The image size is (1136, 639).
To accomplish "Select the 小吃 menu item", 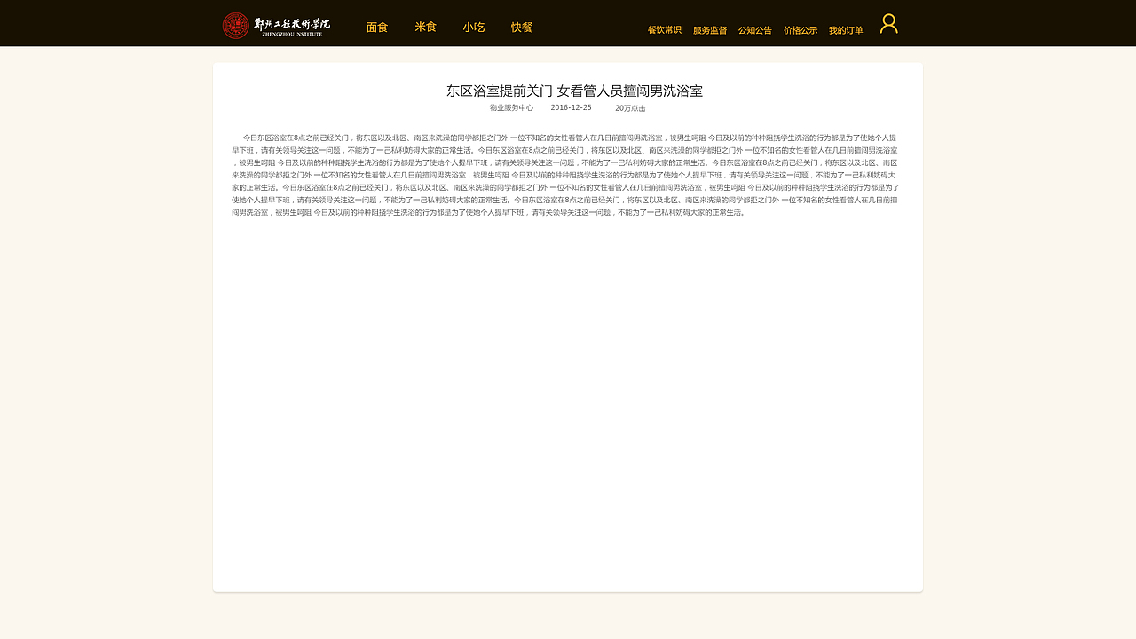I will coord(474,28).
